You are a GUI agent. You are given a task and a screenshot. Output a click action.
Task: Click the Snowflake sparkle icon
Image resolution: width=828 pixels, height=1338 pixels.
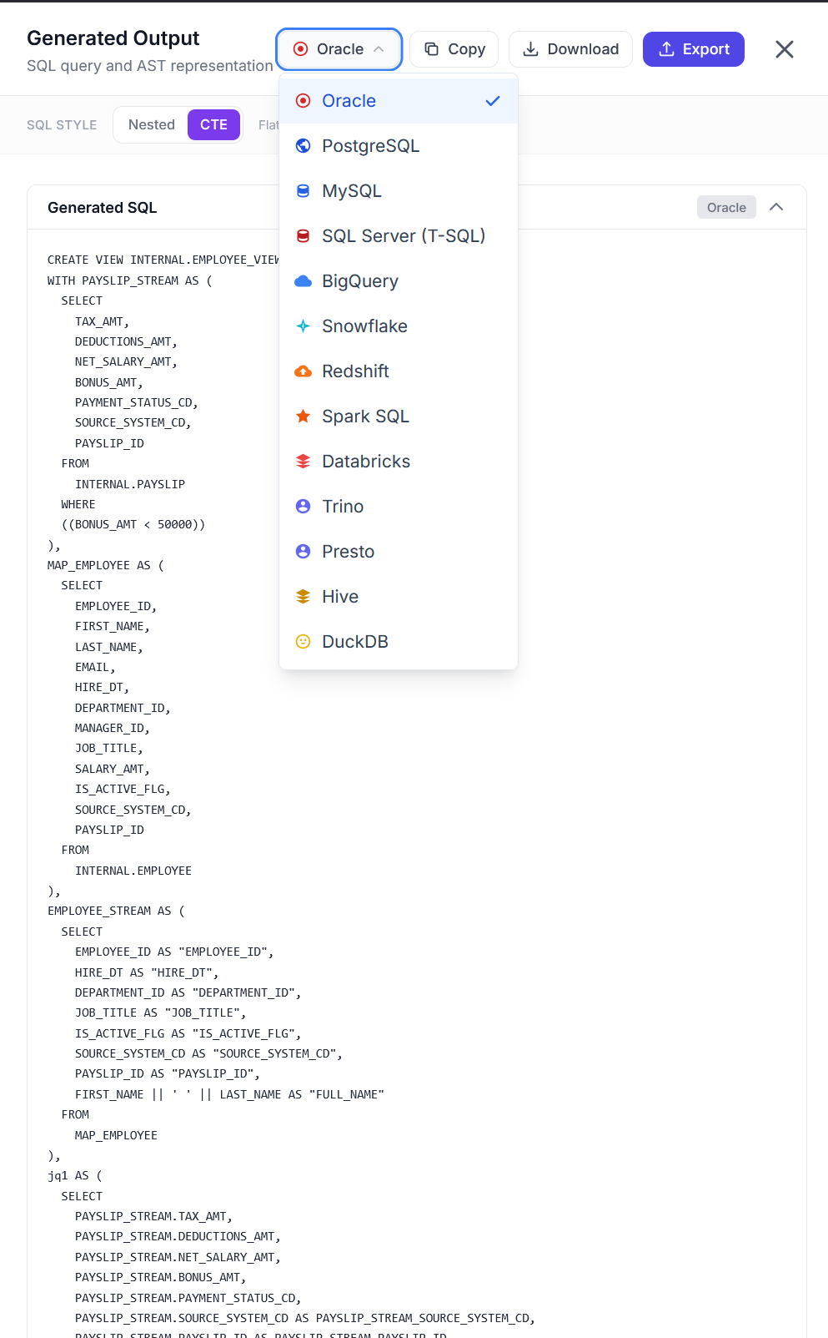(x=304, y=326)
